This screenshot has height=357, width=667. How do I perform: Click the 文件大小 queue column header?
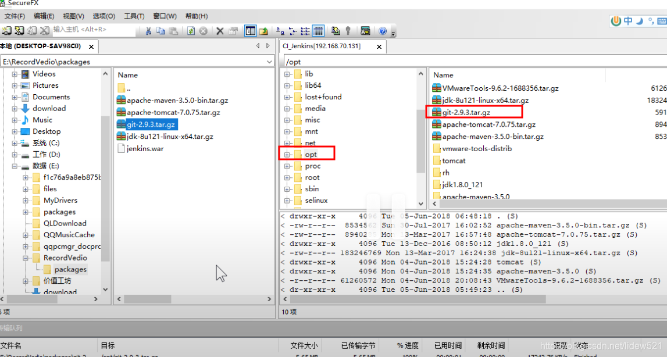(x=304, y=345)
